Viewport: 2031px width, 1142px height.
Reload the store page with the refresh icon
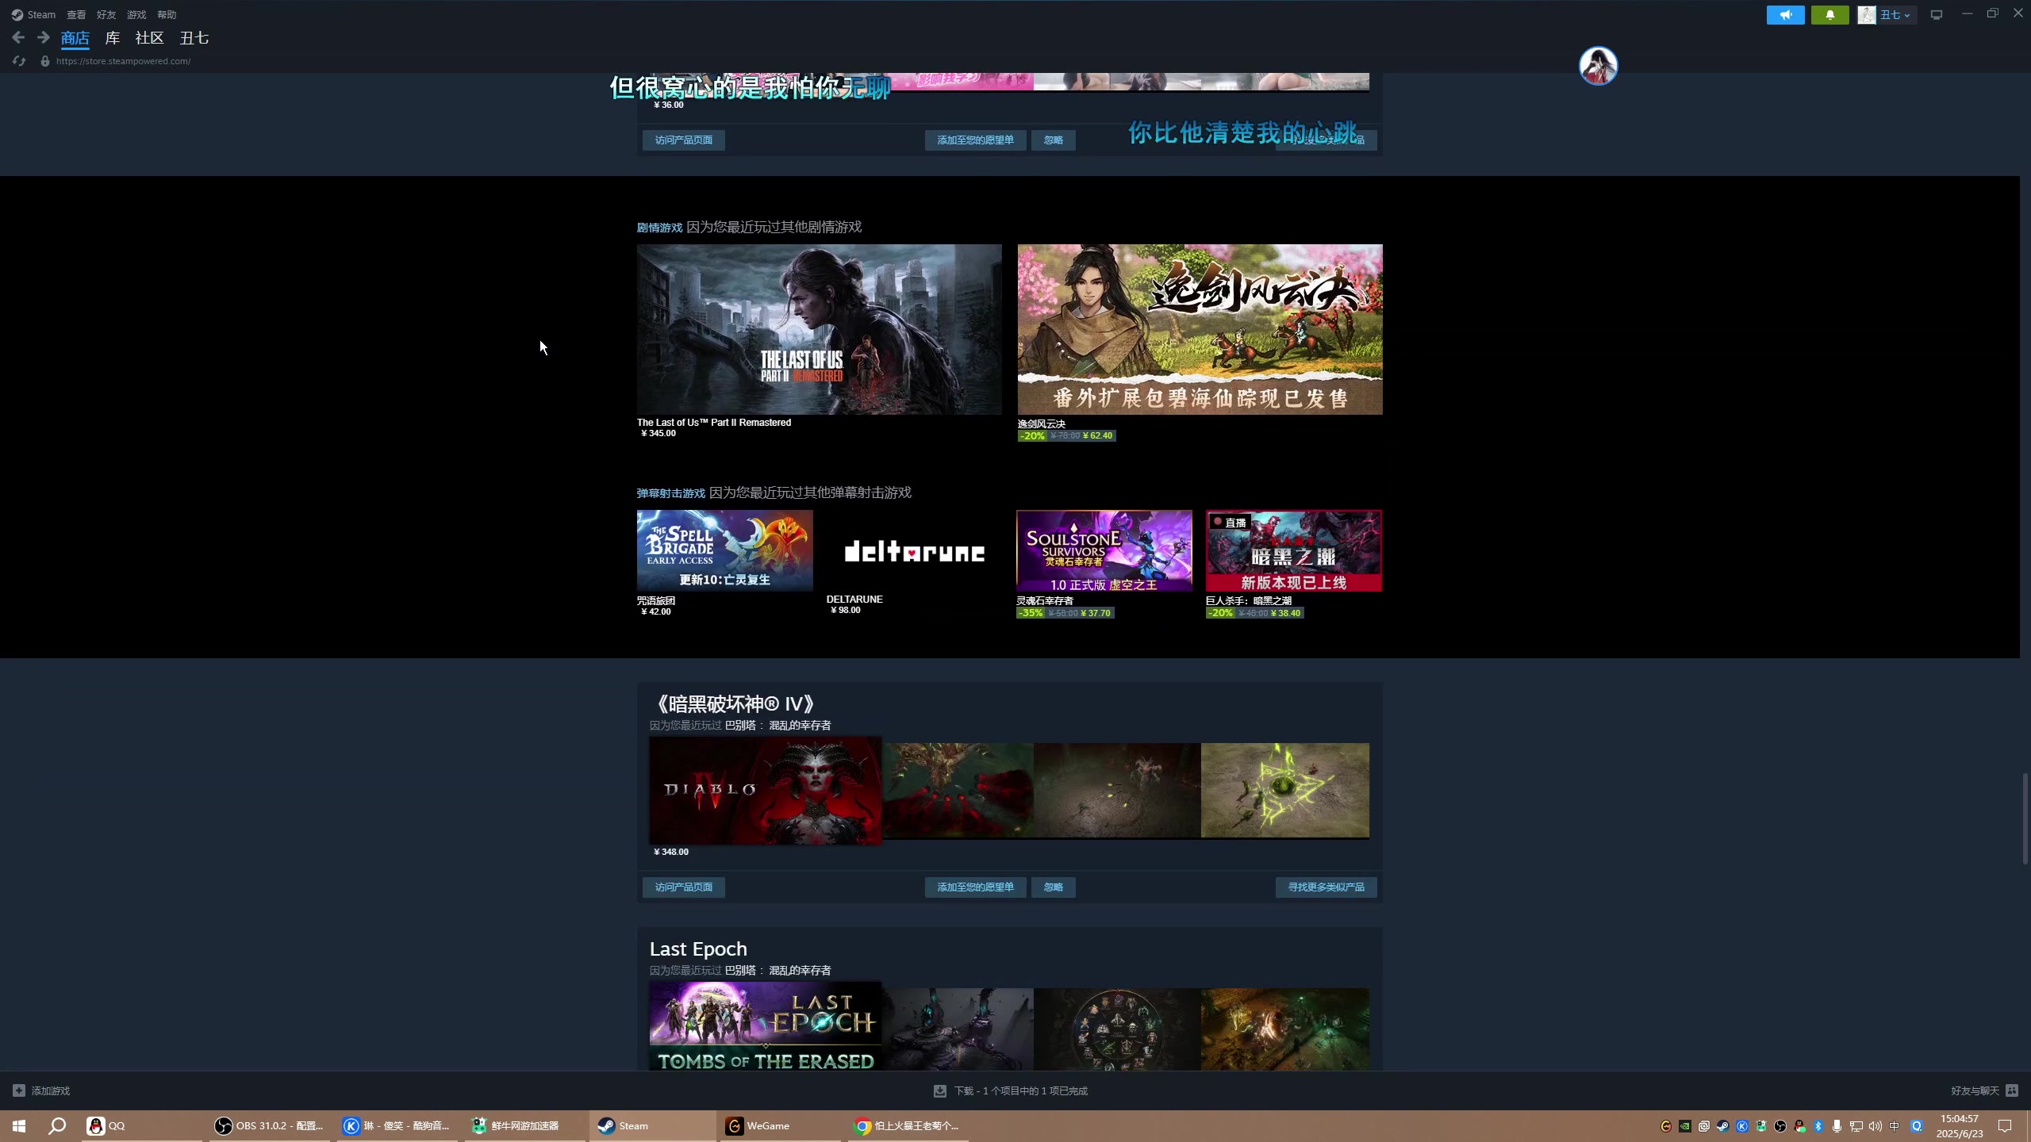click(x=19, y=61)
